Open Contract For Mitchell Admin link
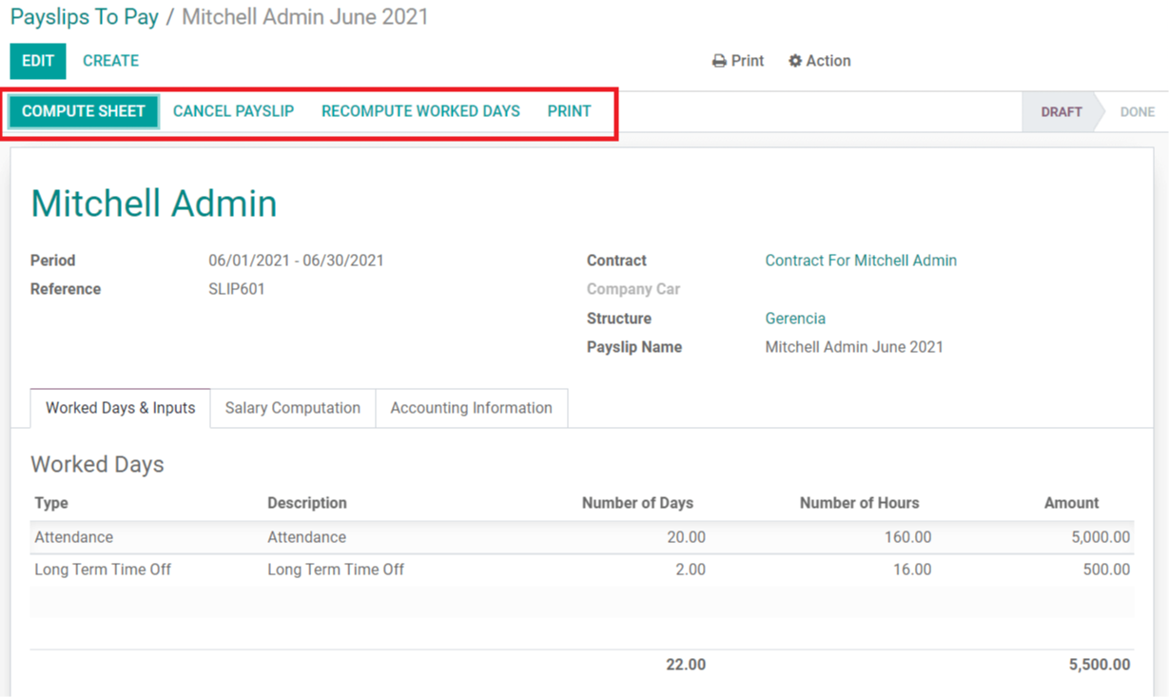 click(861, 261)
